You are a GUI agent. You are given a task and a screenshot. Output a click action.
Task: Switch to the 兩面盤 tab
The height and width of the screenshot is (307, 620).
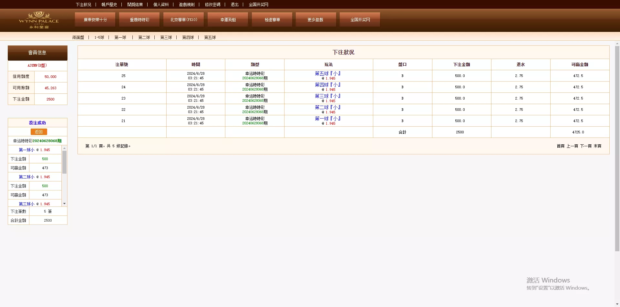point(78,37)
